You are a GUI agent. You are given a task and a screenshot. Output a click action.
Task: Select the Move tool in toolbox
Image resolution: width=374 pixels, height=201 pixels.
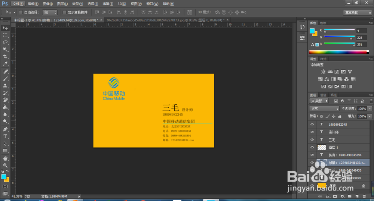coord(5,28)
